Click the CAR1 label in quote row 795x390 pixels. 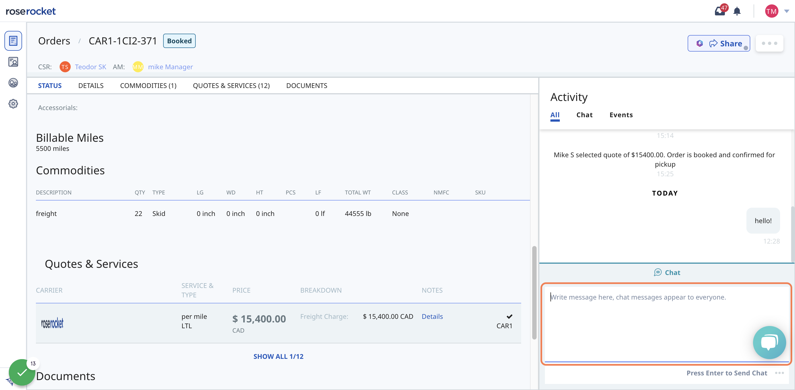[x=504, y=326]
